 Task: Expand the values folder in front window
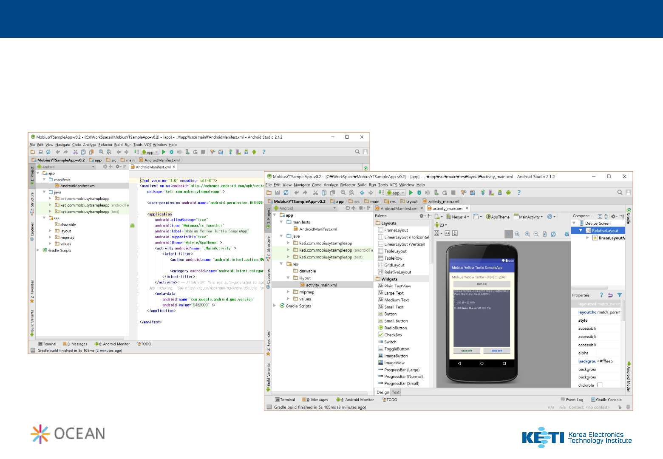coord(288,299)
